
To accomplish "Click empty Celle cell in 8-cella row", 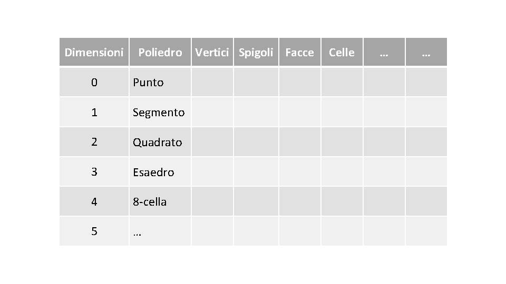I will 342,201.
